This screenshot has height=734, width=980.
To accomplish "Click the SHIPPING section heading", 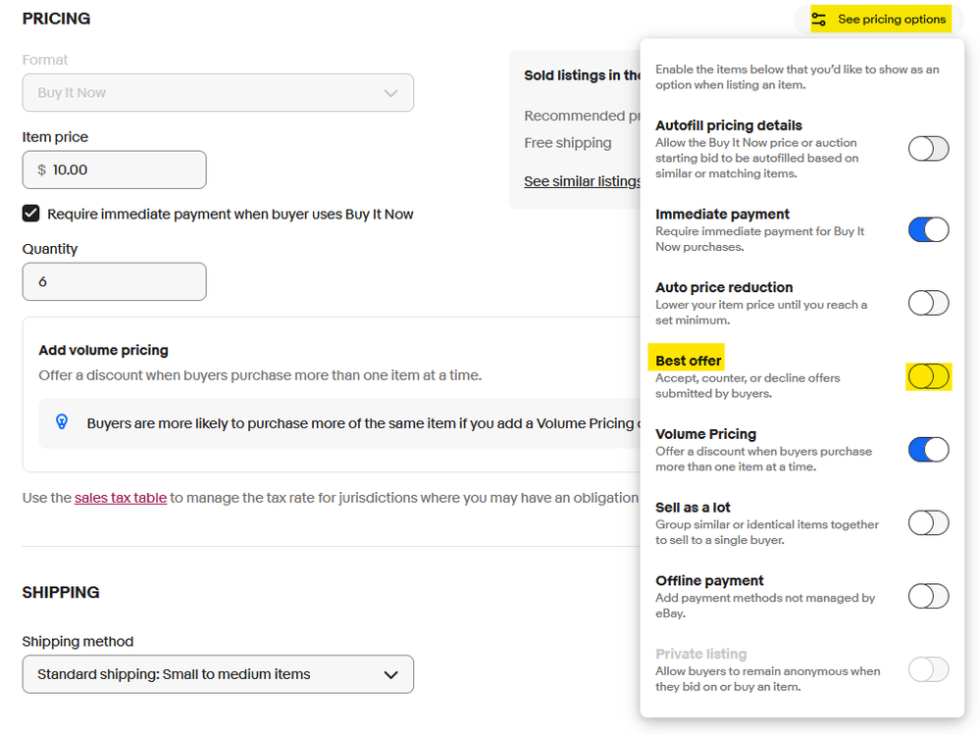I will click(61, 592).
